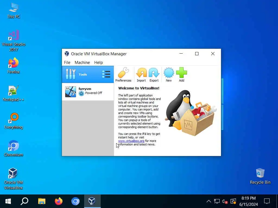This screenshot has width=278, height=208.
Task: Select Oracle VM VirtualBox desktop shortcut
Action: (13, 179)
